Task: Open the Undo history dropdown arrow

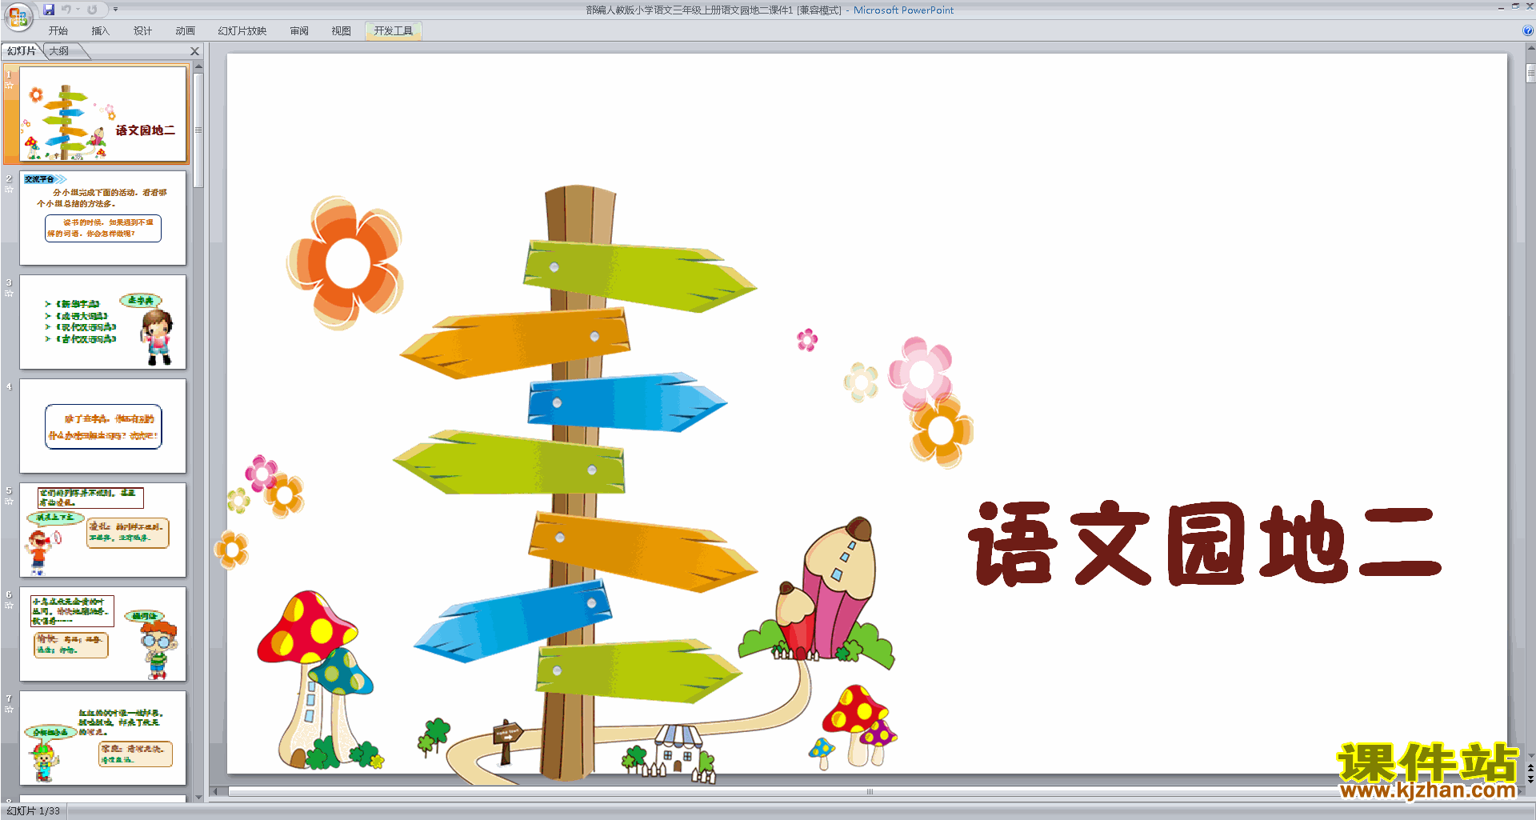Action: pos(78,10)
